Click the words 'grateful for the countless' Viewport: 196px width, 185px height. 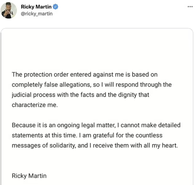pyautogui.click(x=128, y=135)
